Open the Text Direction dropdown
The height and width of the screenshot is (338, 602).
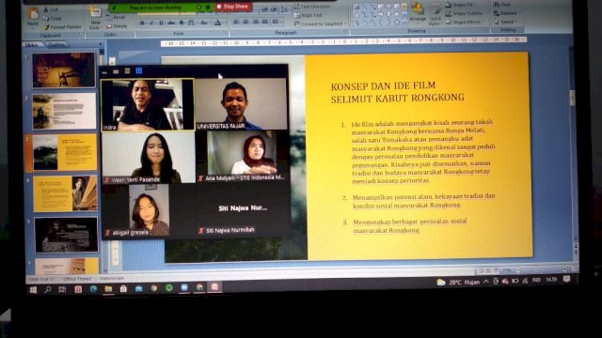313,7
